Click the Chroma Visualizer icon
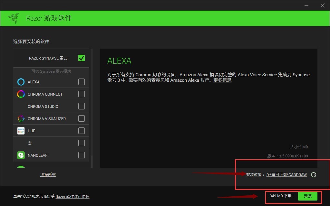This screenshot has height=206, width=330. (x=21, y=118)
